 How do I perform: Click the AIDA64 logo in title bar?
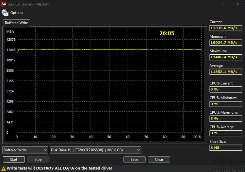(3, 4)
